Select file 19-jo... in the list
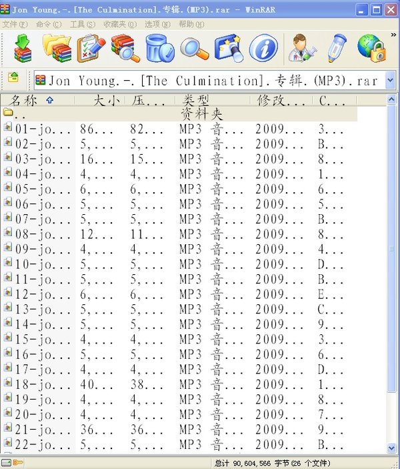The image size is (400, 469). click(179, 400)
